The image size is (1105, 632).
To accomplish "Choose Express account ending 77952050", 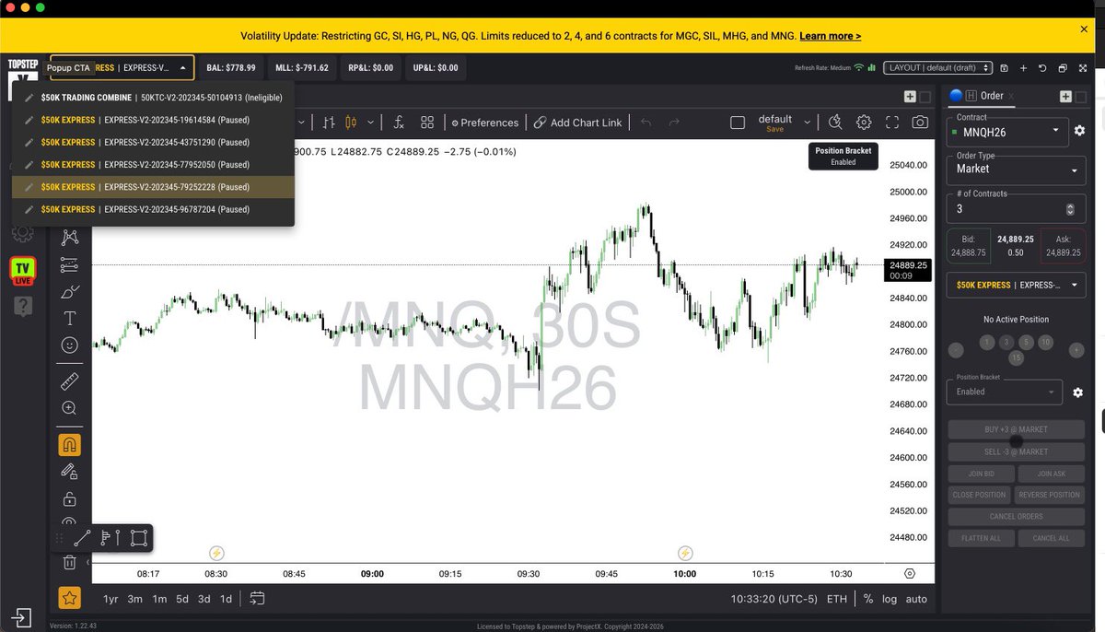I will [154, 164].
